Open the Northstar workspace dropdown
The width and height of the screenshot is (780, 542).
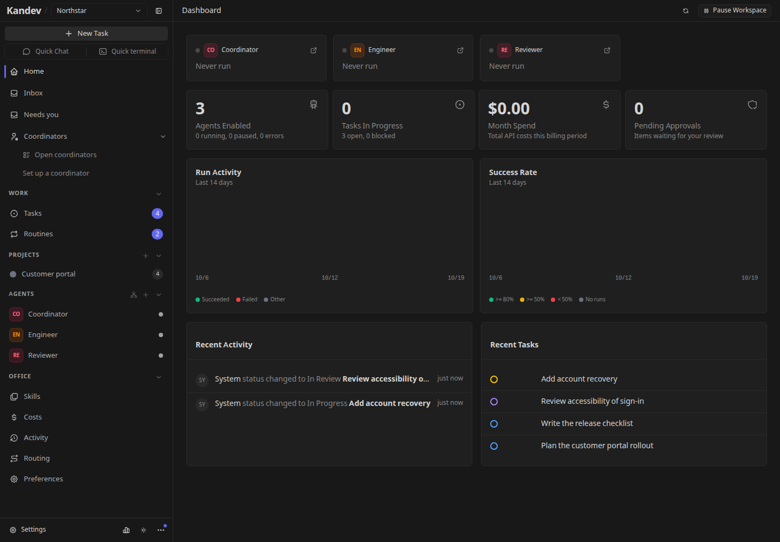99,11
